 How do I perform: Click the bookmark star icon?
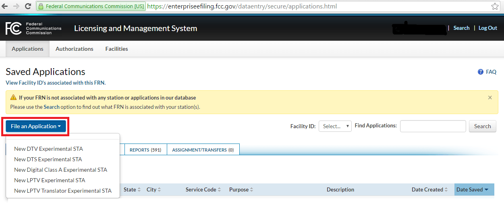[x=495, y=6]
